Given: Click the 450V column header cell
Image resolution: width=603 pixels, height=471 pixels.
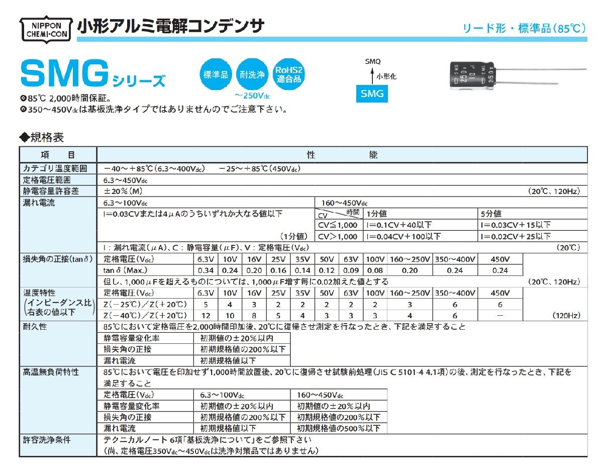Looking at the screenshot, I should pos(499,259).
